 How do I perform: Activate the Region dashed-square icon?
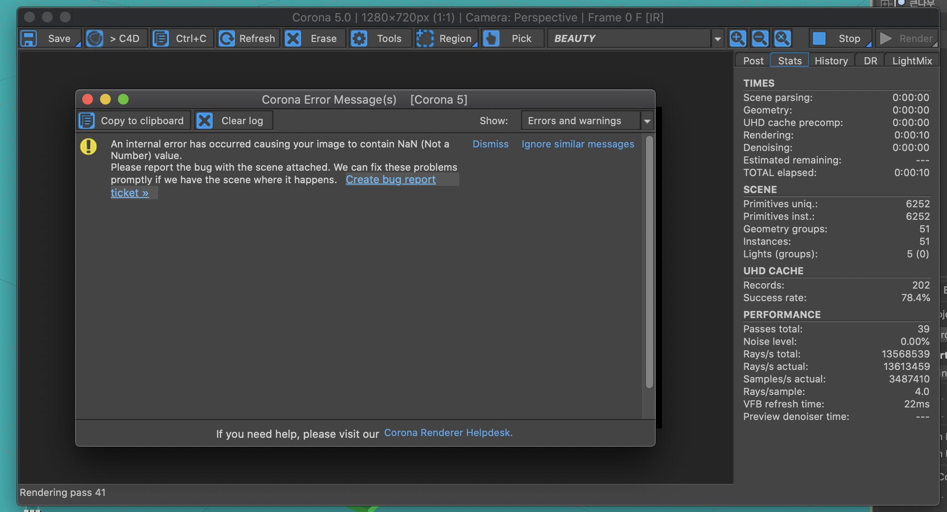point(425,38)
